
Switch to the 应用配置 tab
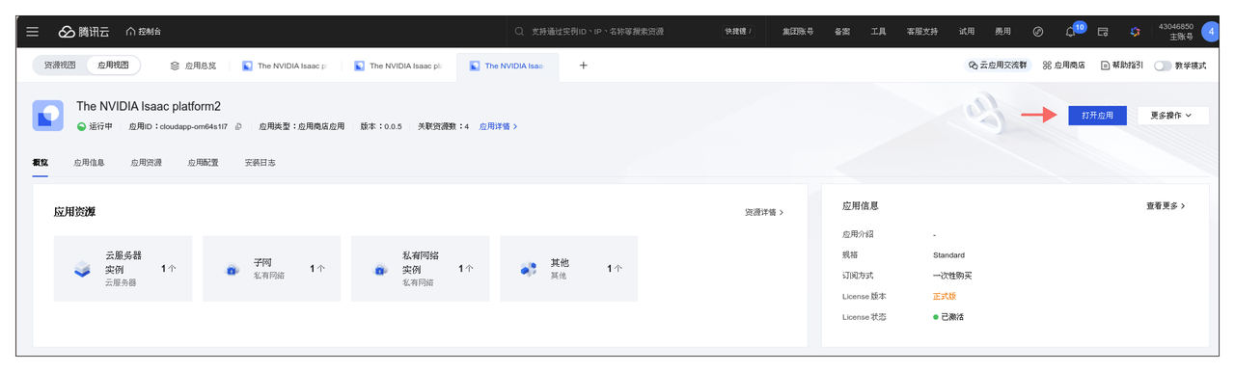pyautogui.click(x=203, y=163)
